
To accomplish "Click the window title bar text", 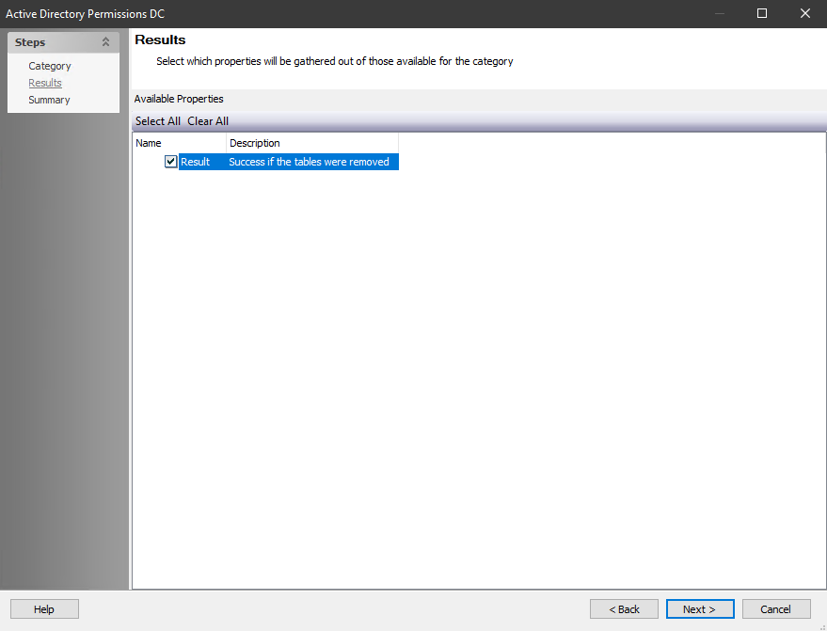I will [85, 13].
